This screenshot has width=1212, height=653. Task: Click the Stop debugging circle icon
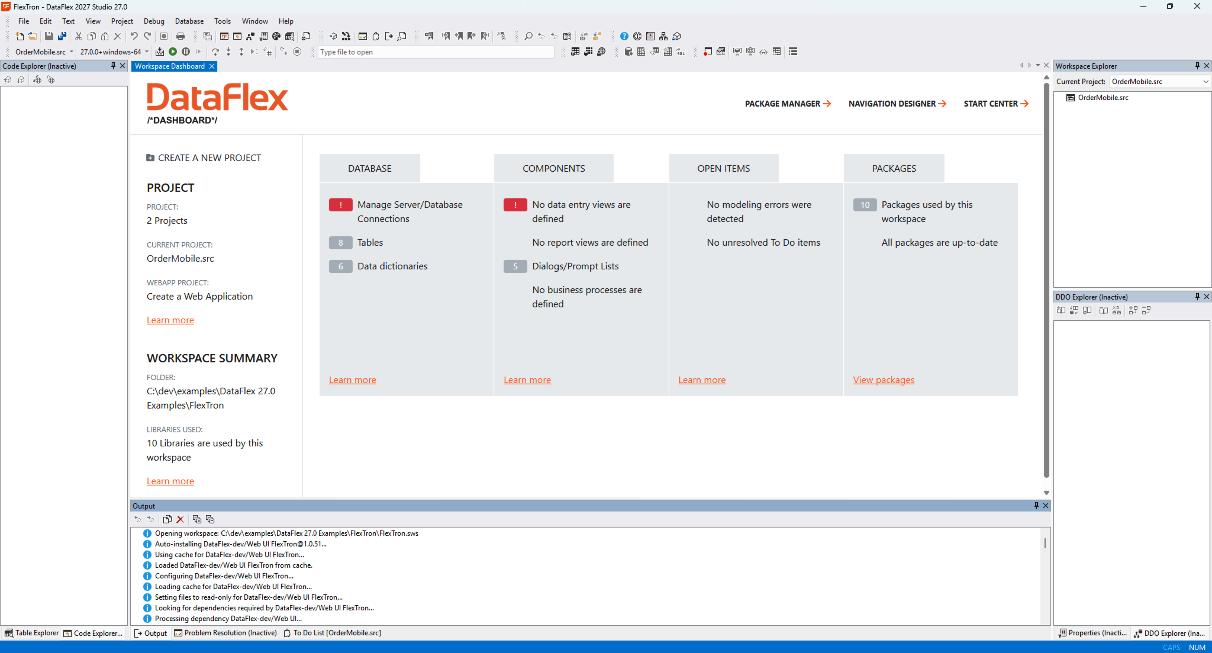pos(297,52)
